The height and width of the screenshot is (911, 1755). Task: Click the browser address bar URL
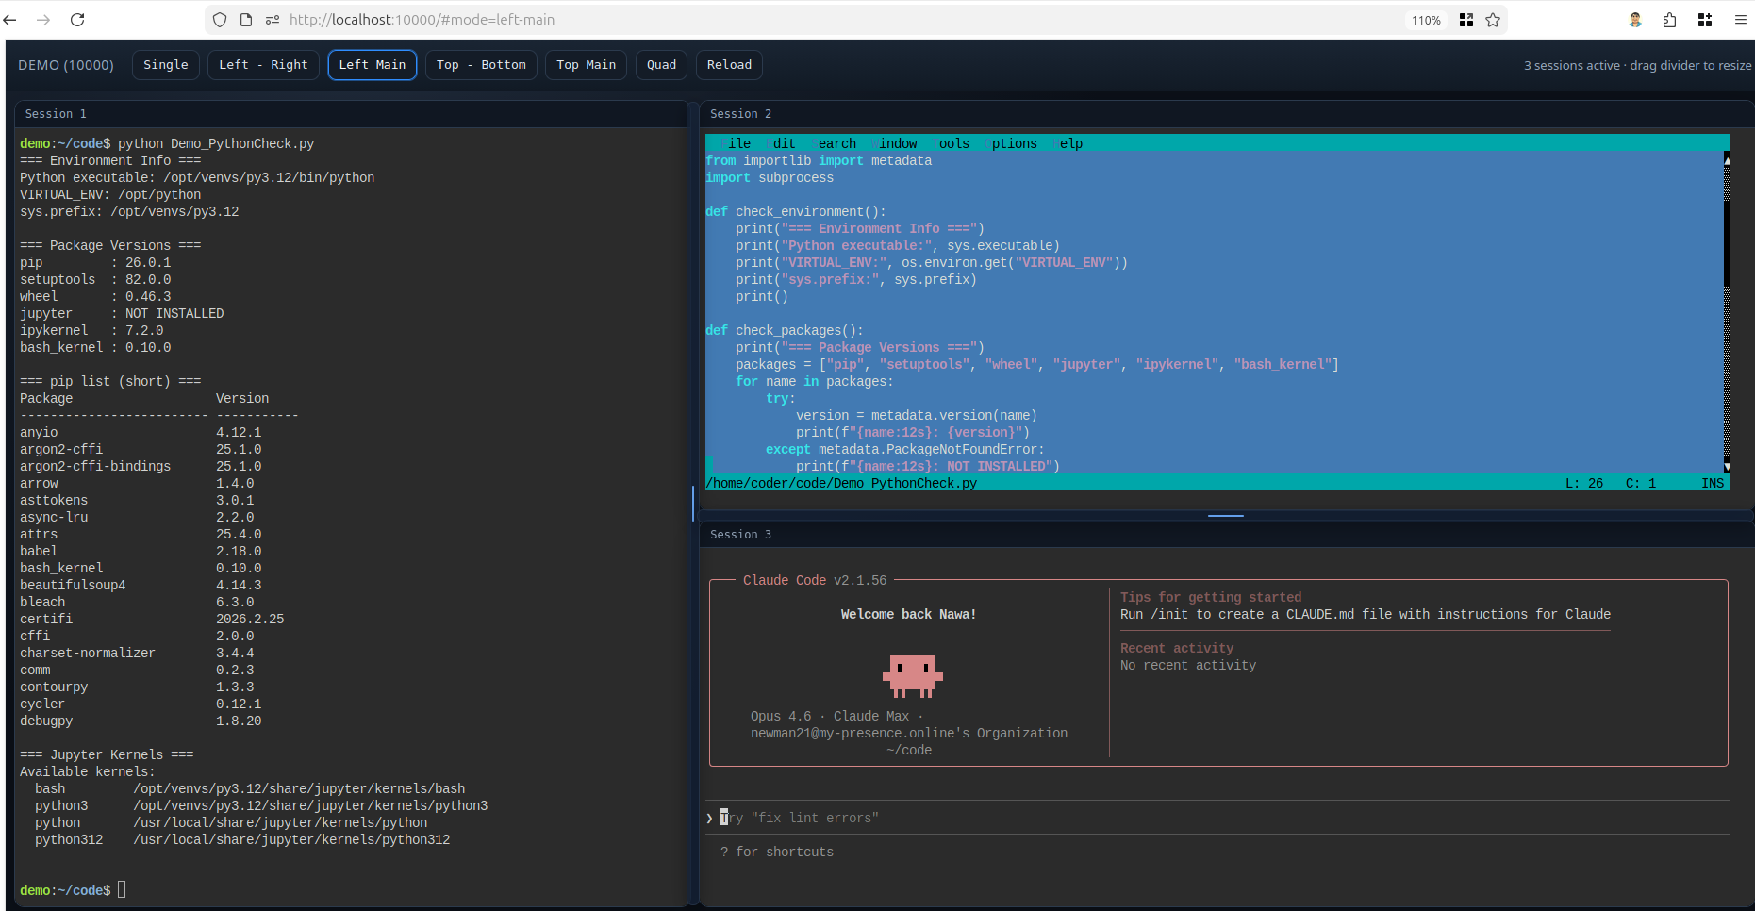(x=422, y=20)
